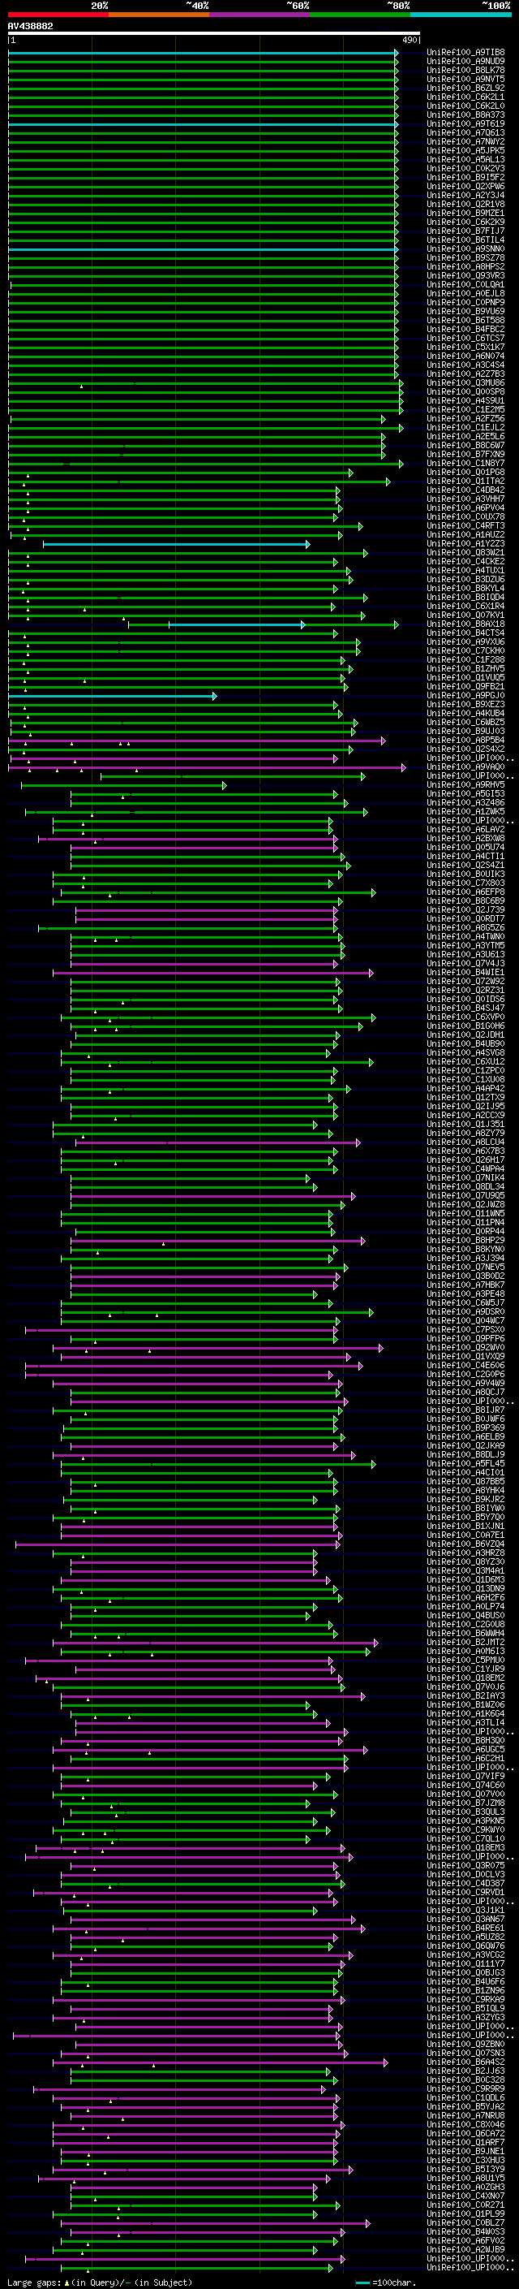
Task: Click hit label UniRef100_B4WIE1
Action: coord(465,972)
